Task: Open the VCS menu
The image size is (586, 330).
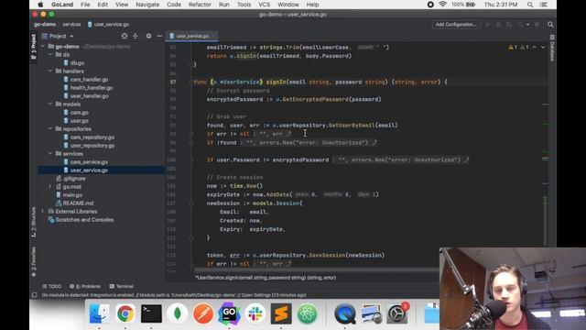Action: click(265, 5)
